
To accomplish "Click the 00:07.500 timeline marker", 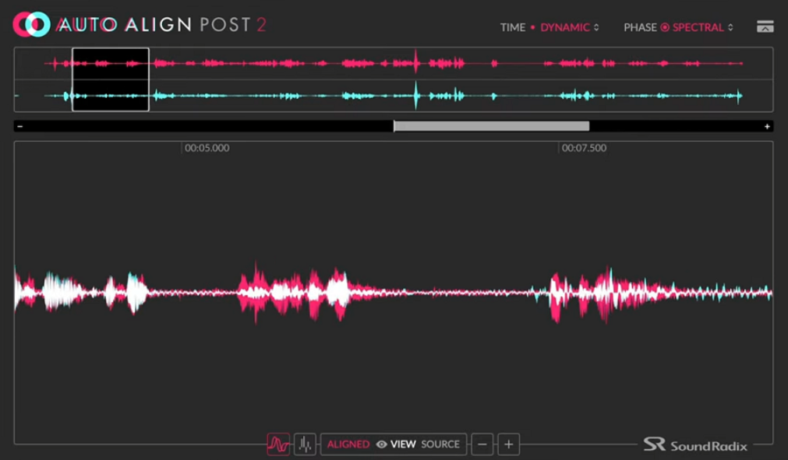I will click(x=584, y=148).
